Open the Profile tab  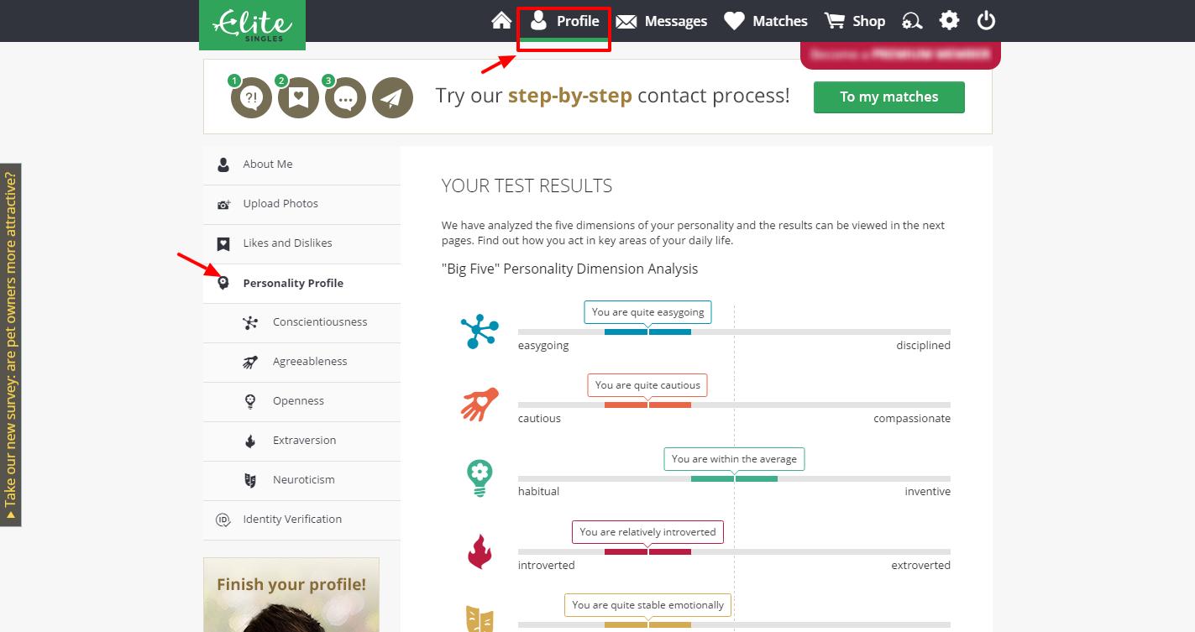(x=563, y=21)
